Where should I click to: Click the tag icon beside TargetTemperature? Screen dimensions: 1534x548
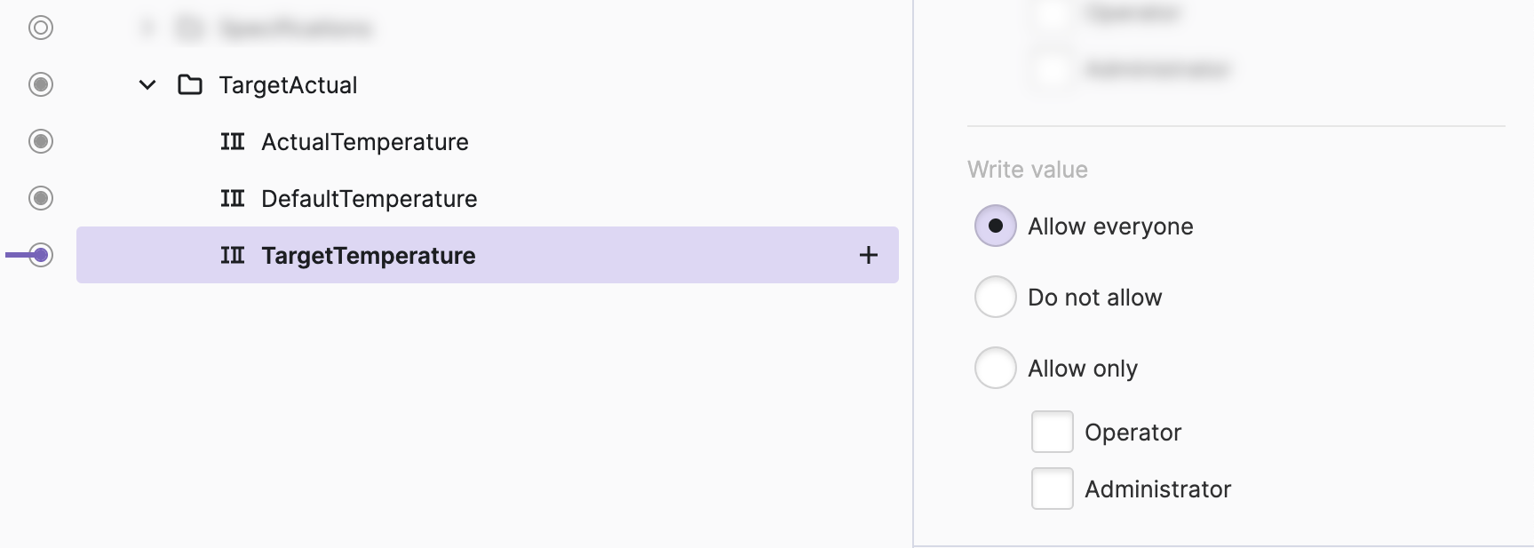coord(233,256)
